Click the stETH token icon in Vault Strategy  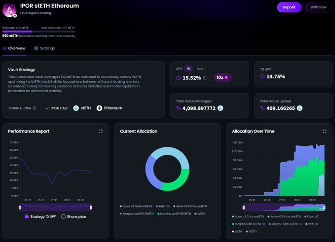coord(76,108)
